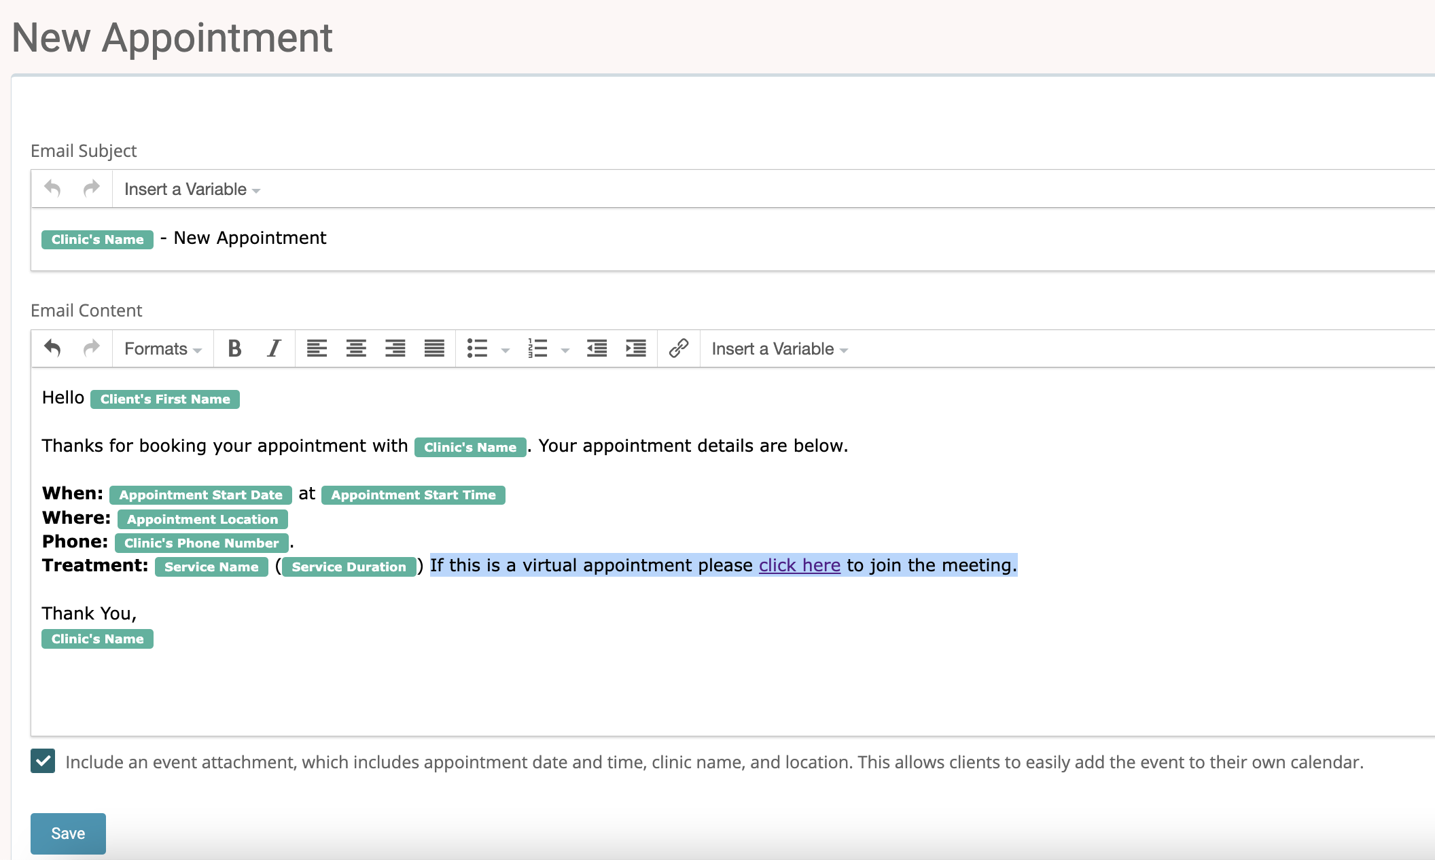Image resolution: width=1435 pixels, height=860 pixels.
Task: Expand numbered list style dropdown arrow
Action: [565, 350]
